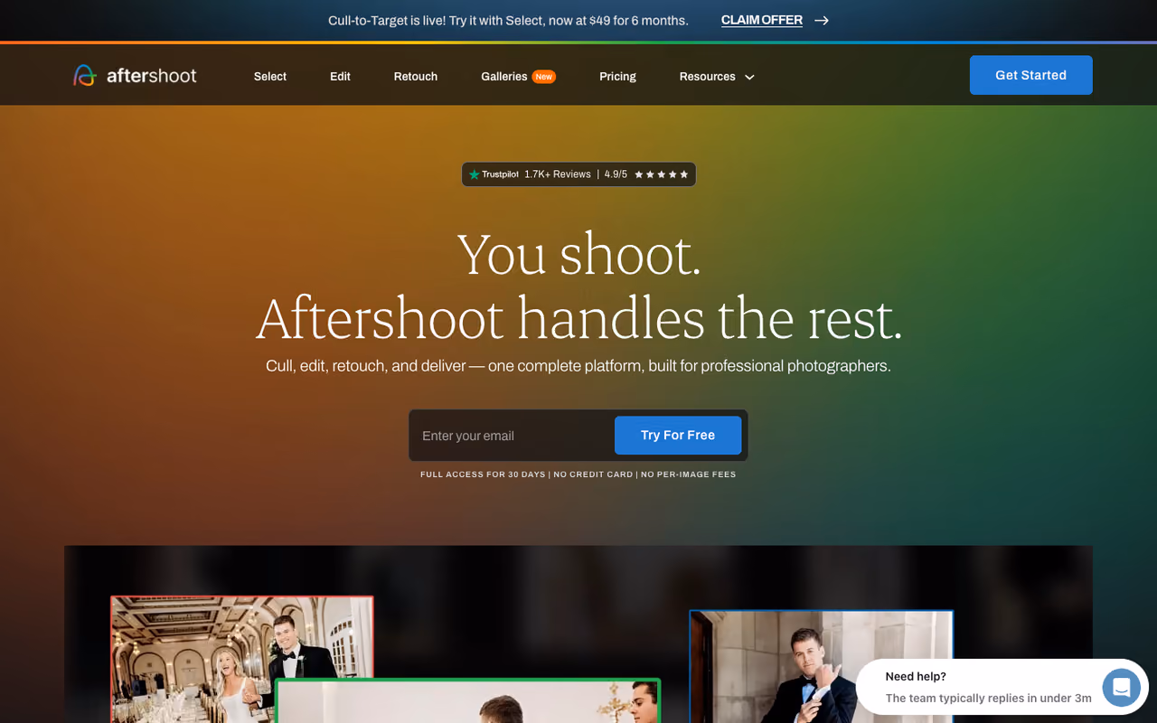Open the Edit menu item
1157x723 pixels.
(340, 77)
